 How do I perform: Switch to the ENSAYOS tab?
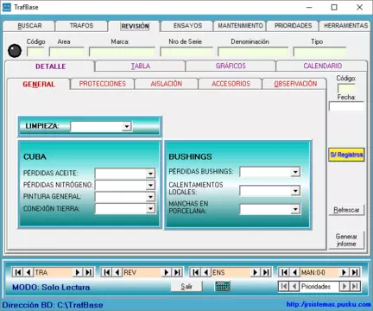(187, 26)
